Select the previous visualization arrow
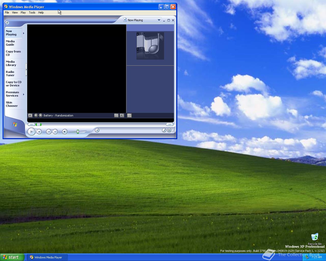 pos(36,115)
